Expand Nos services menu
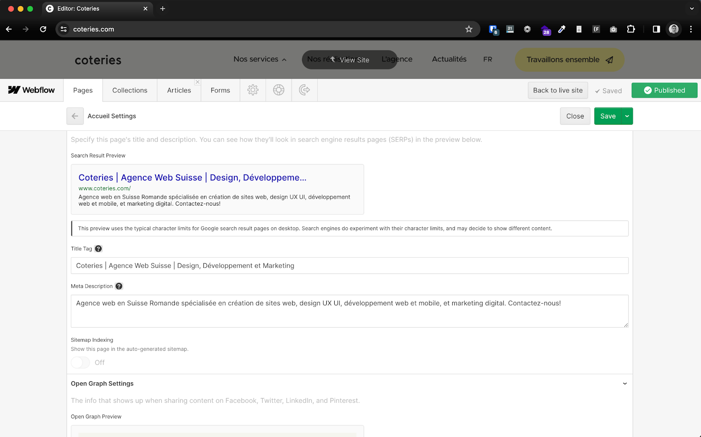 pos(260,59)
